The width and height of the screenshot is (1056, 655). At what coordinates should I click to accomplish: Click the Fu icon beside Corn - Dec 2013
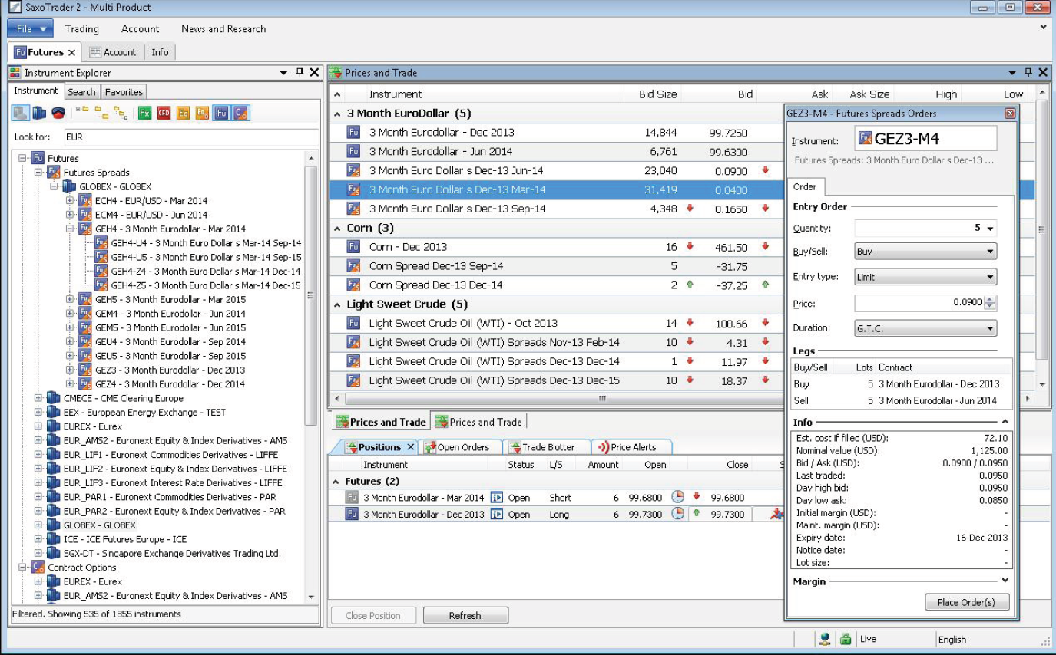point(353,247)
